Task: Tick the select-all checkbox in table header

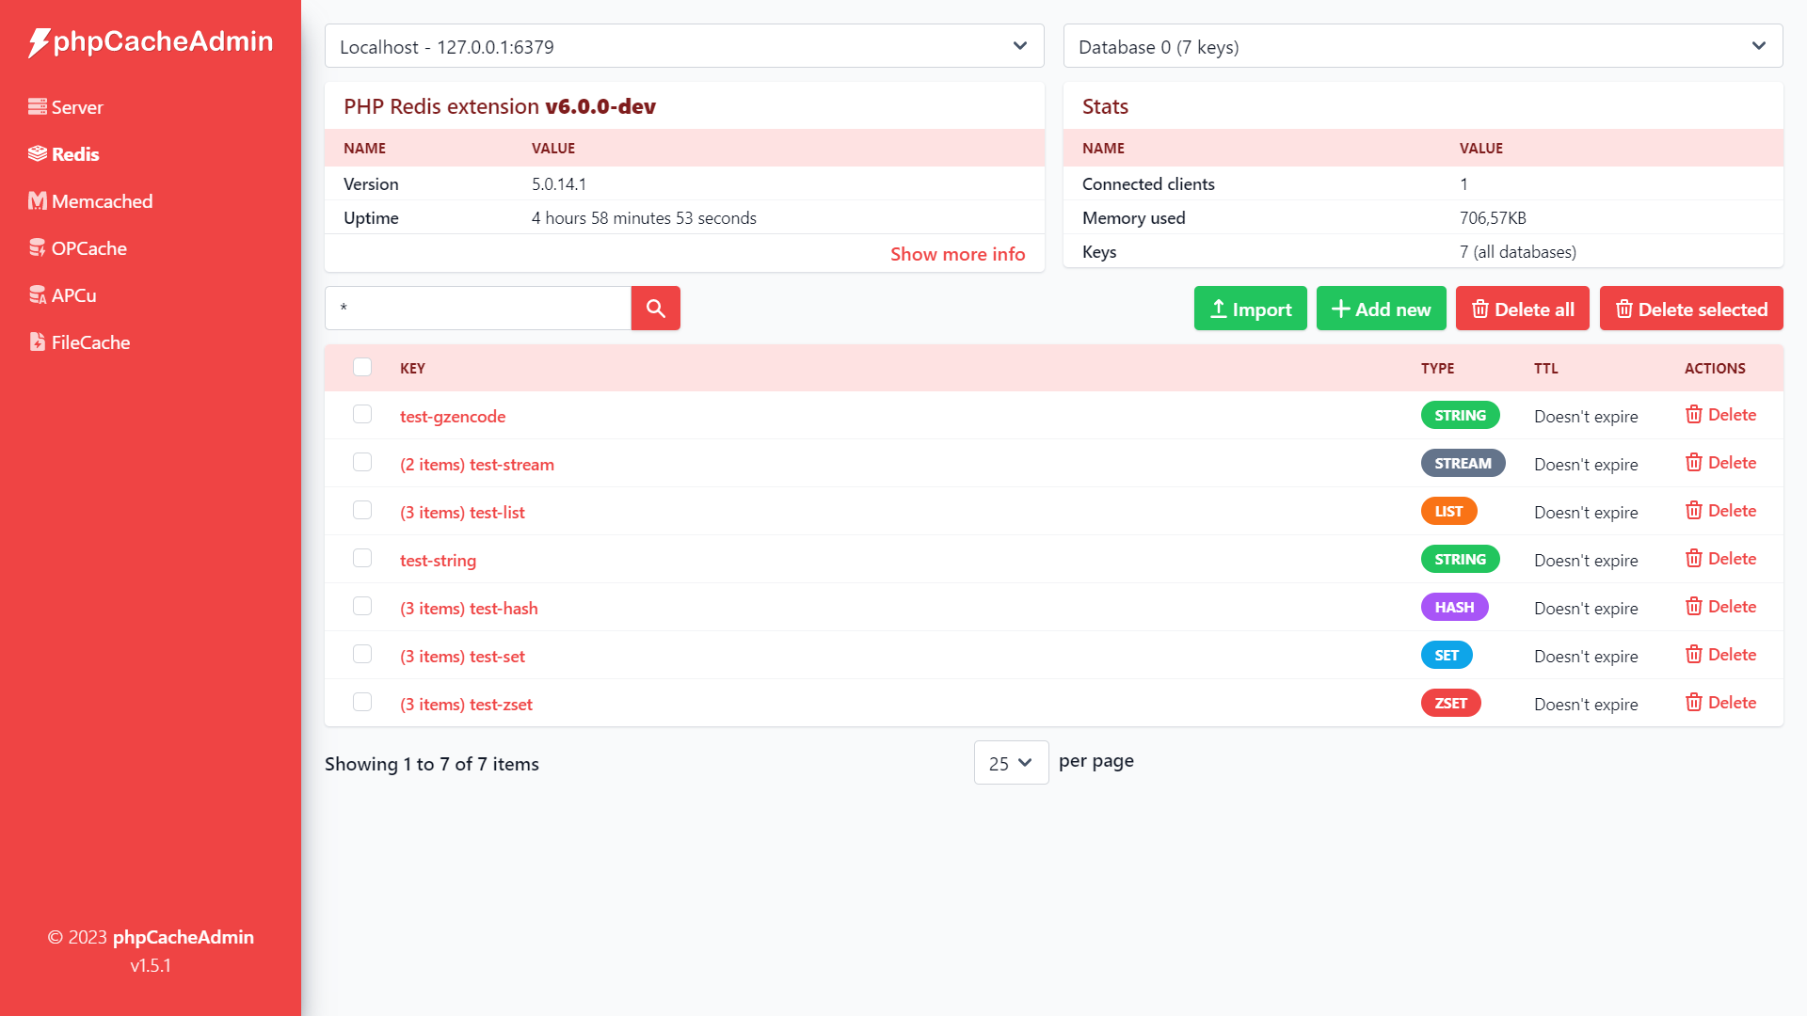Action: (x=362, y=368)
